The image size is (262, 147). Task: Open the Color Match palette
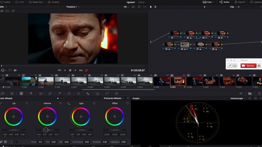[x=12, y=94]
